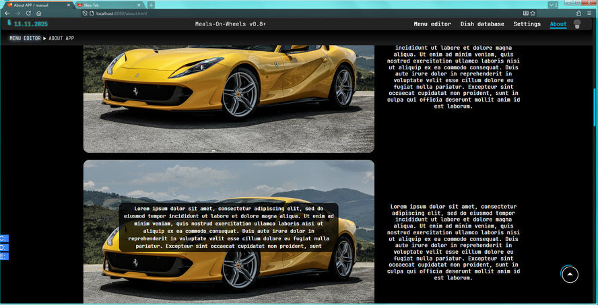Click the extensions icon in browser toolbar
The width and height of the screenshot is (598, 305).
click(579, 13)
